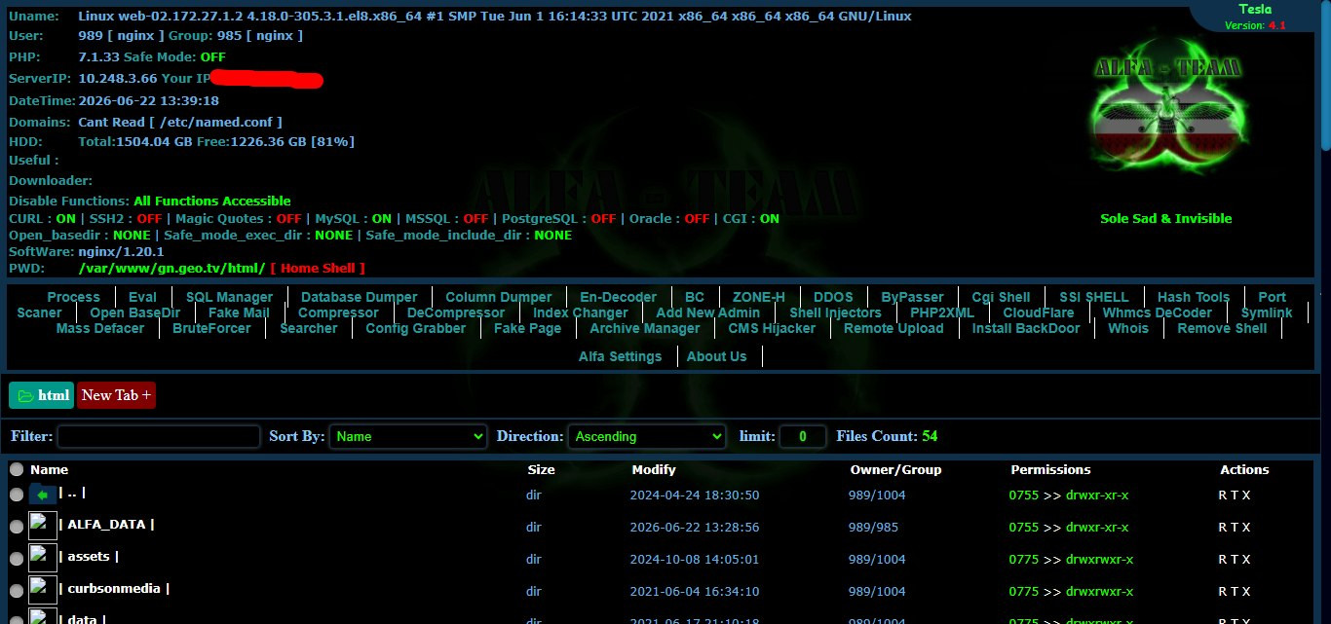Open the Whois menu item
The height and width of the screenshot is (624, 1331).
point(1128,328)
